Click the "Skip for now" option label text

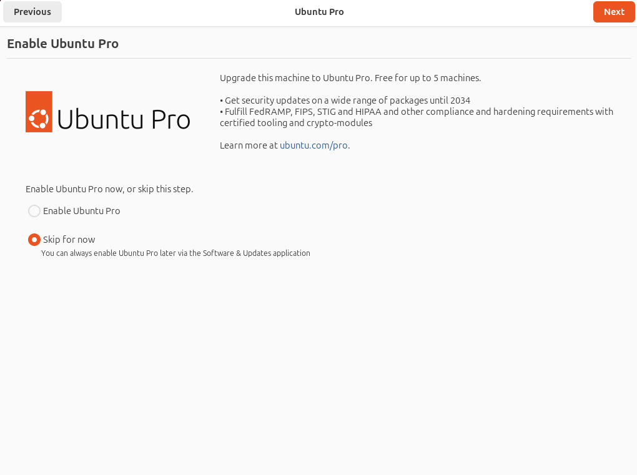(x=69, y=240)
